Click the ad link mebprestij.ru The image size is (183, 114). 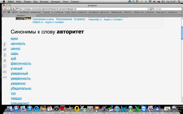tap(95, 19)
